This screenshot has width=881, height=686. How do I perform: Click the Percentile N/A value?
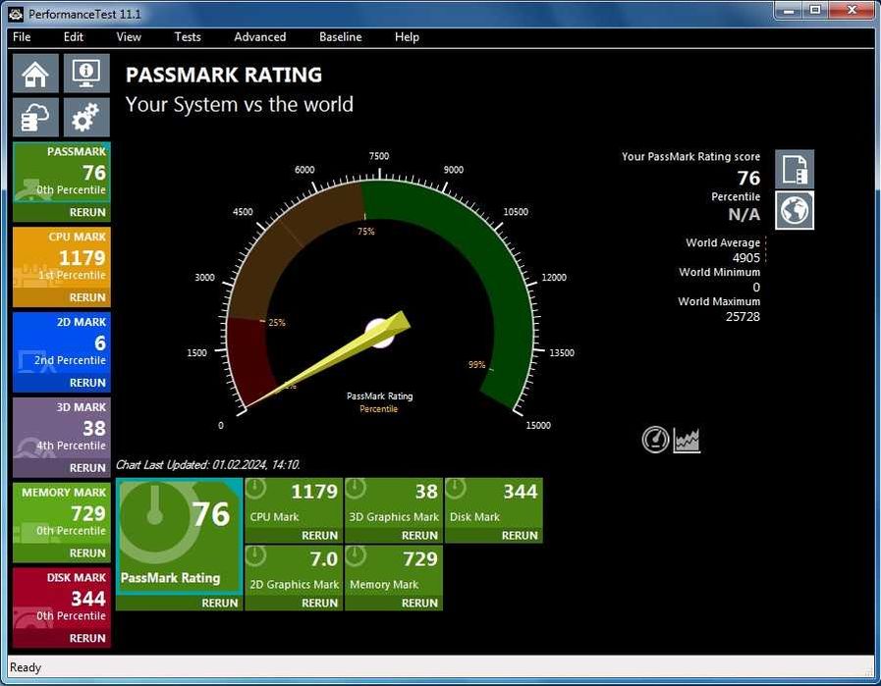click(743, 215)
